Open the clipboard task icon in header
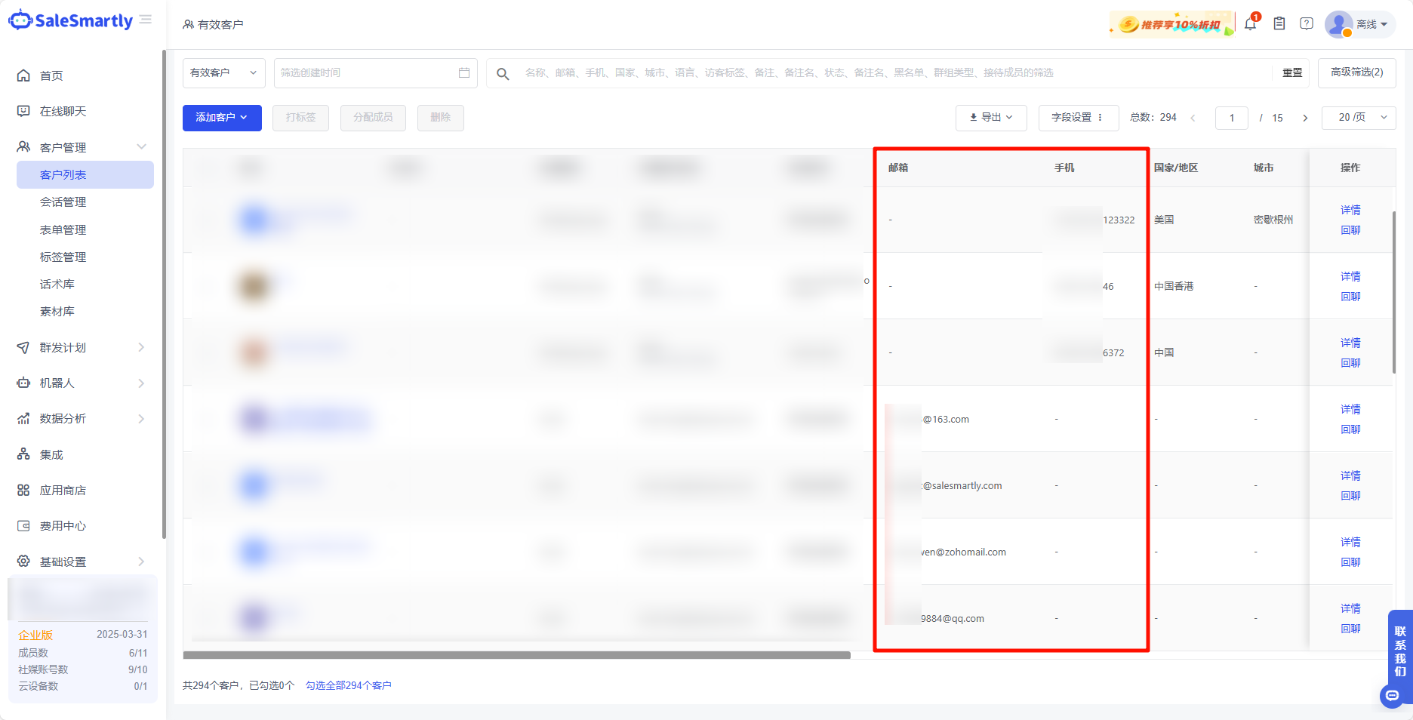The height and width of the screenshot is (720, 1413). 1279,24
